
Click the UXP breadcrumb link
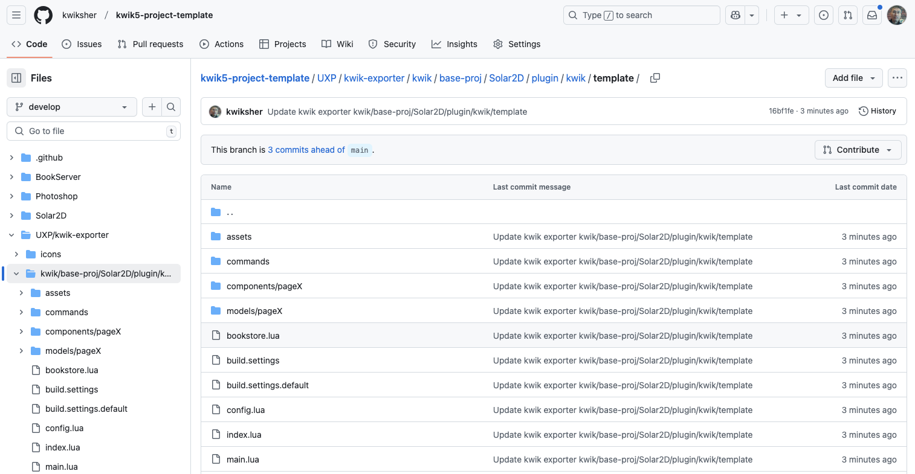click(326, 78)
